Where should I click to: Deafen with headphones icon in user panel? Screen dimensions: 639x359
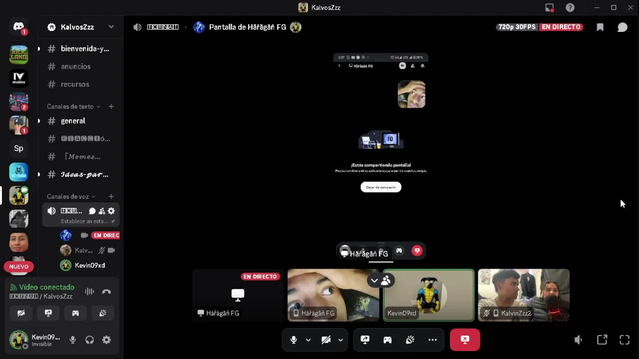click(x=89, y=340)
